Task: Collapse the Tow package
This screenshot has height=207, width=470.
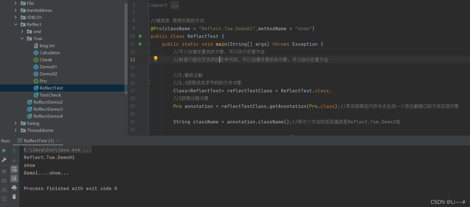Action: (x=22, y=38)
